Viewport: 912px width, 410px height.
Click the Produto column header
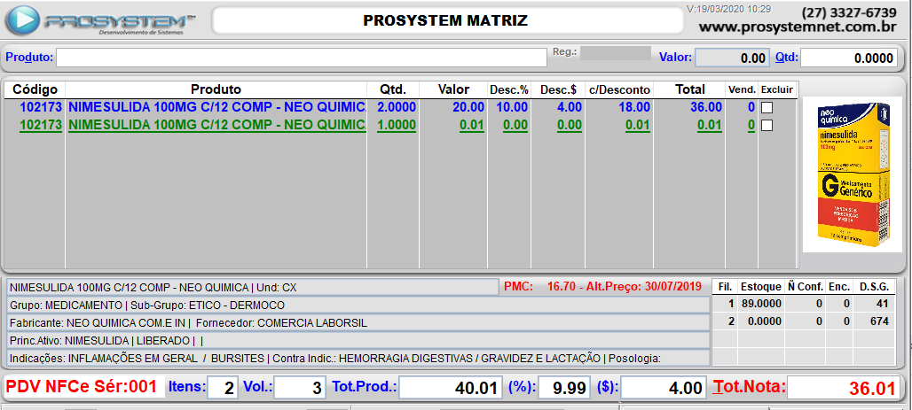pyautogui.click(x=216, y=89)
